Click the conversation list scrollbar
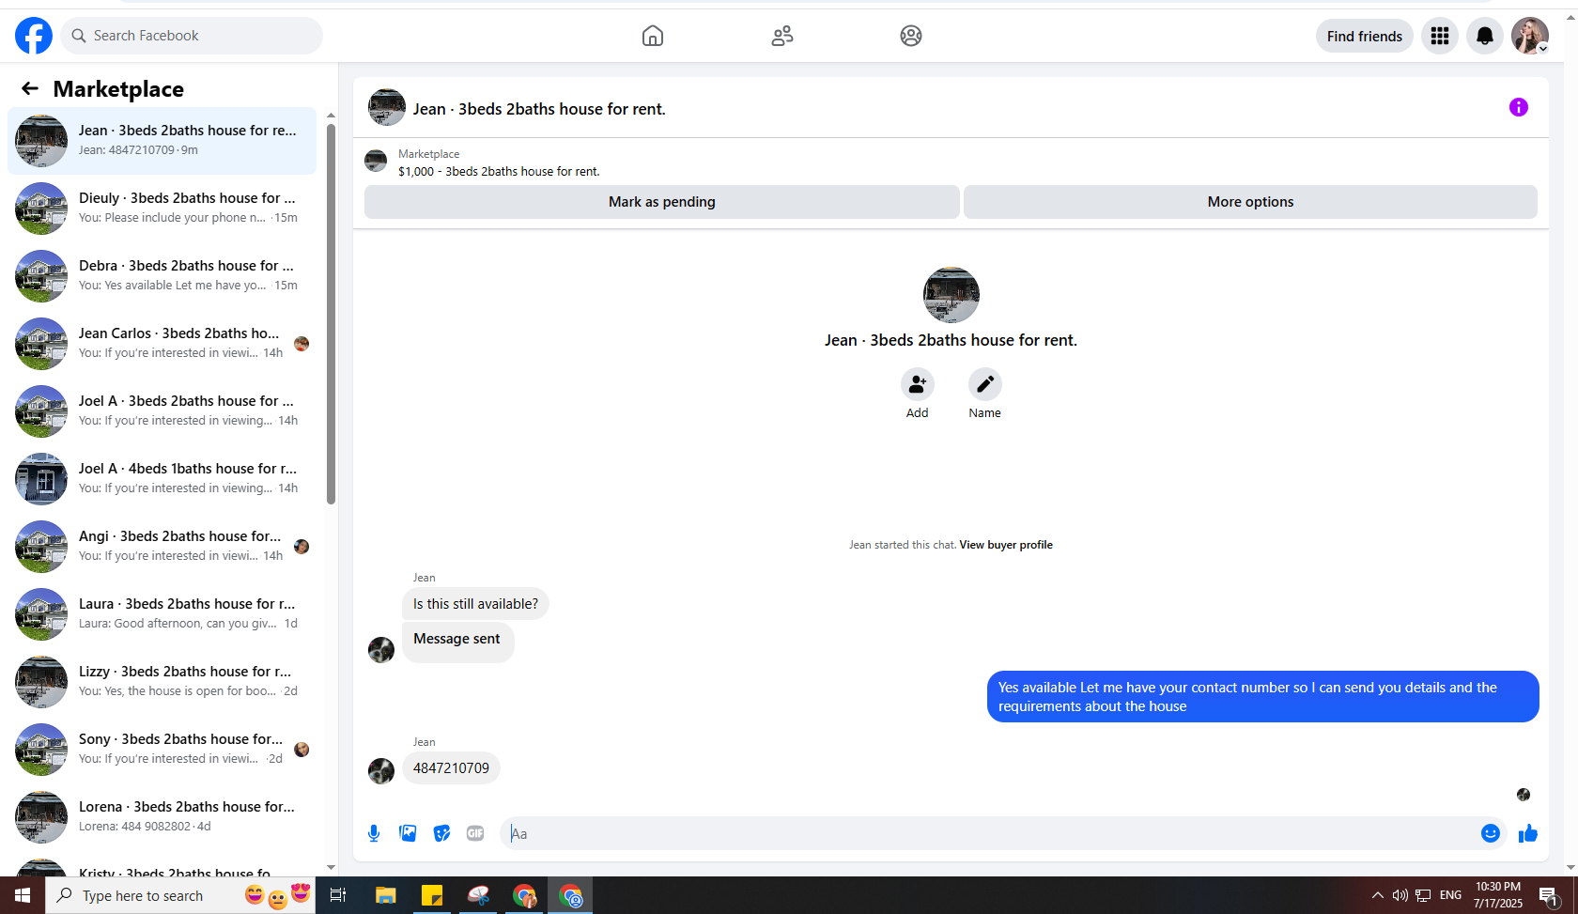Image resolution: width=1578 pixels, height=914 pixels. click(x=331, y=314)
